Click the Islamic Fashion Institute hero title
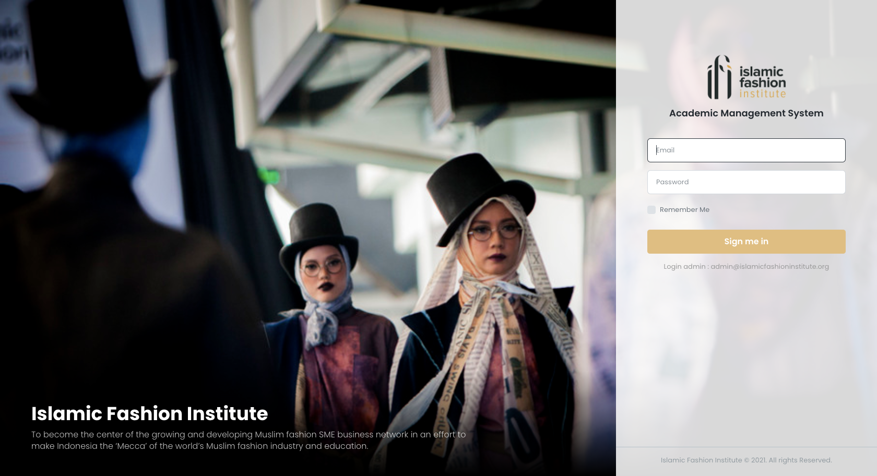Screen dimensions: 877x476 (149, 413)
